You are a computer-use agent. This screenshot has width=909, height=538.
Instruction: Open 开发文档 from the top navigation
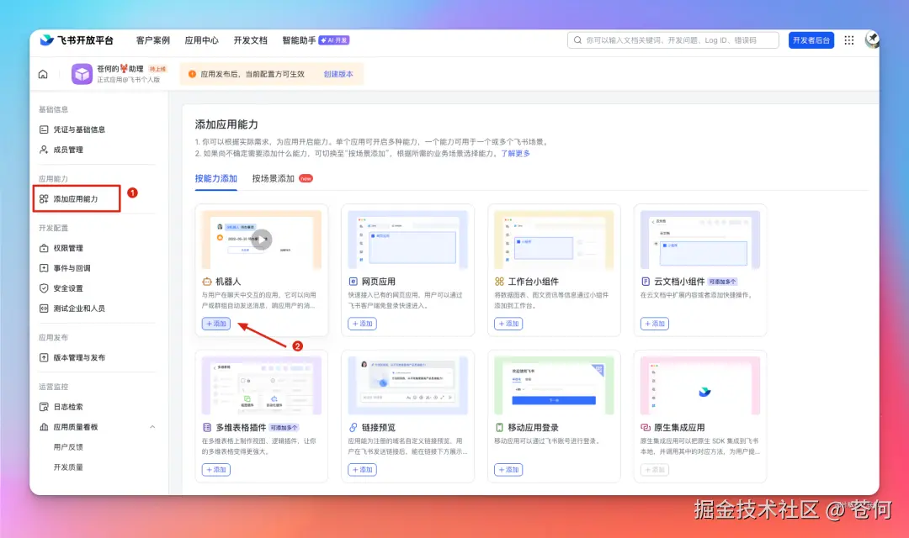[x=250, y=40]
